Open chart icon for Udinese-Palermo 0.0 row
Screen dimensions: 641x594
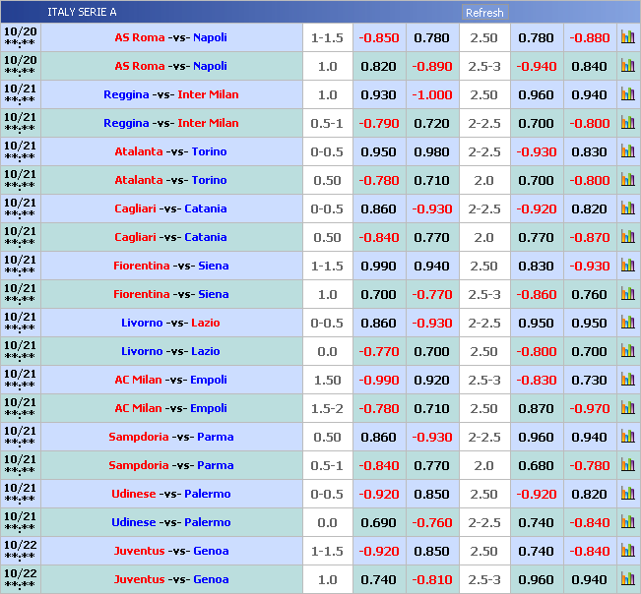[x=627, y=522]
